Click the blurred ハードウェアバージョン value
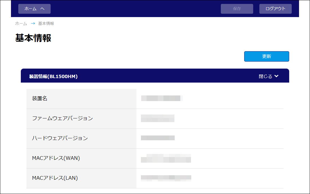This screenshot has width=310, height=194. coord(158,138)
